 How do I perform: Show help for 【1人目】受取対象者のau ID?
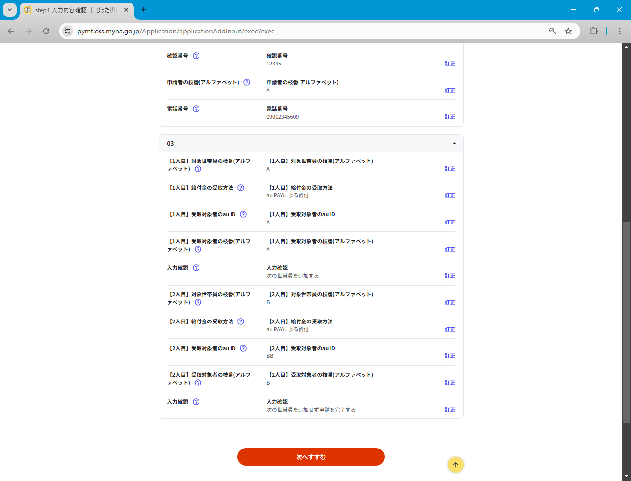pyautogui.click(x=243, y=214)
